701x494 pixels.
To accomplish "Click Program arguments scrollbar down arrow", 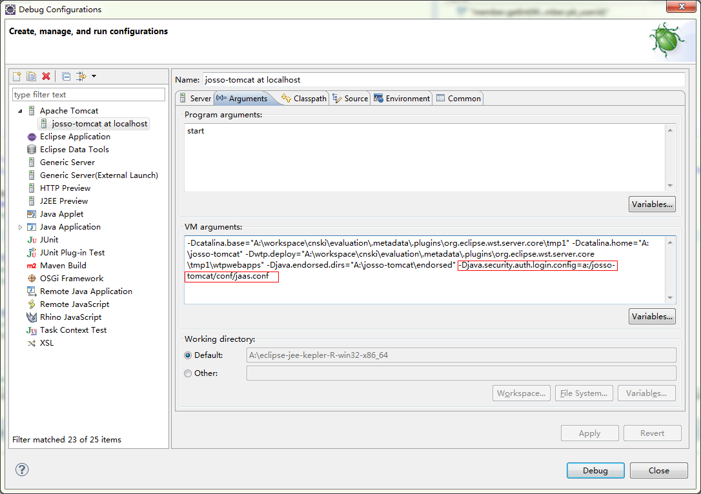I will pyautogui.click(x=670, y=185).
